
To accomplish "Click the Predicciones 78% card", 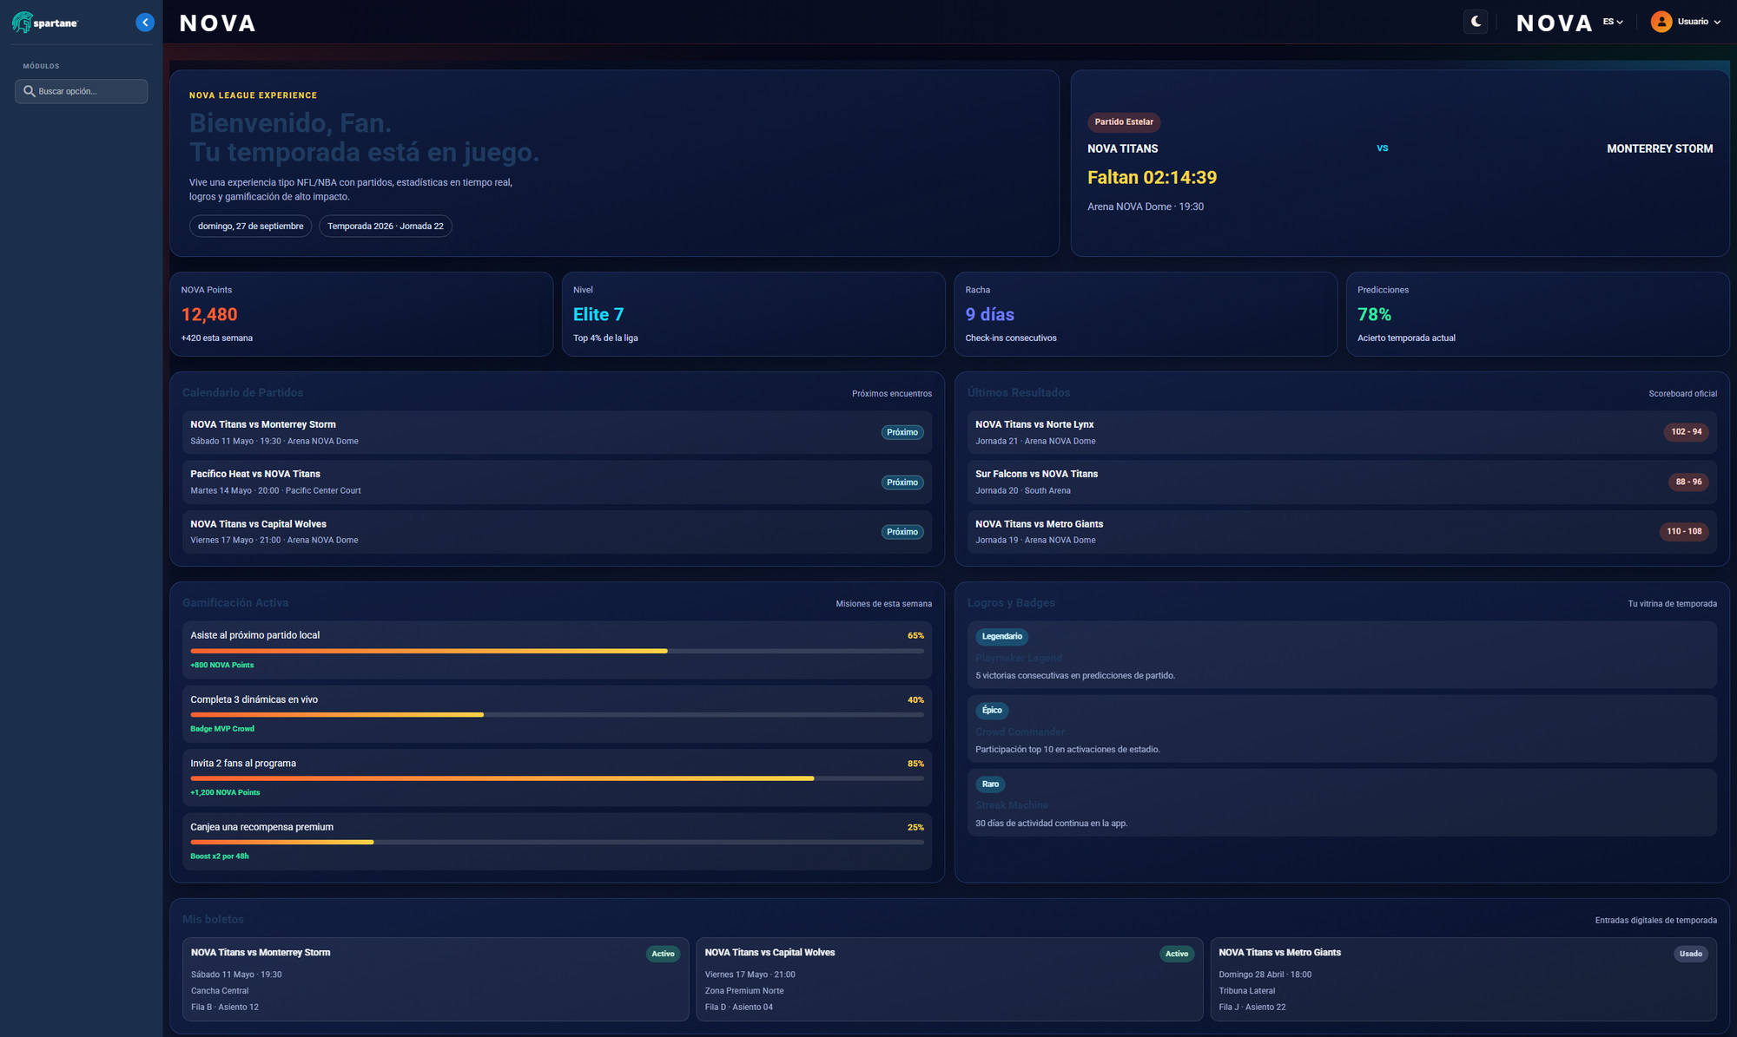I will (1537, 314).
